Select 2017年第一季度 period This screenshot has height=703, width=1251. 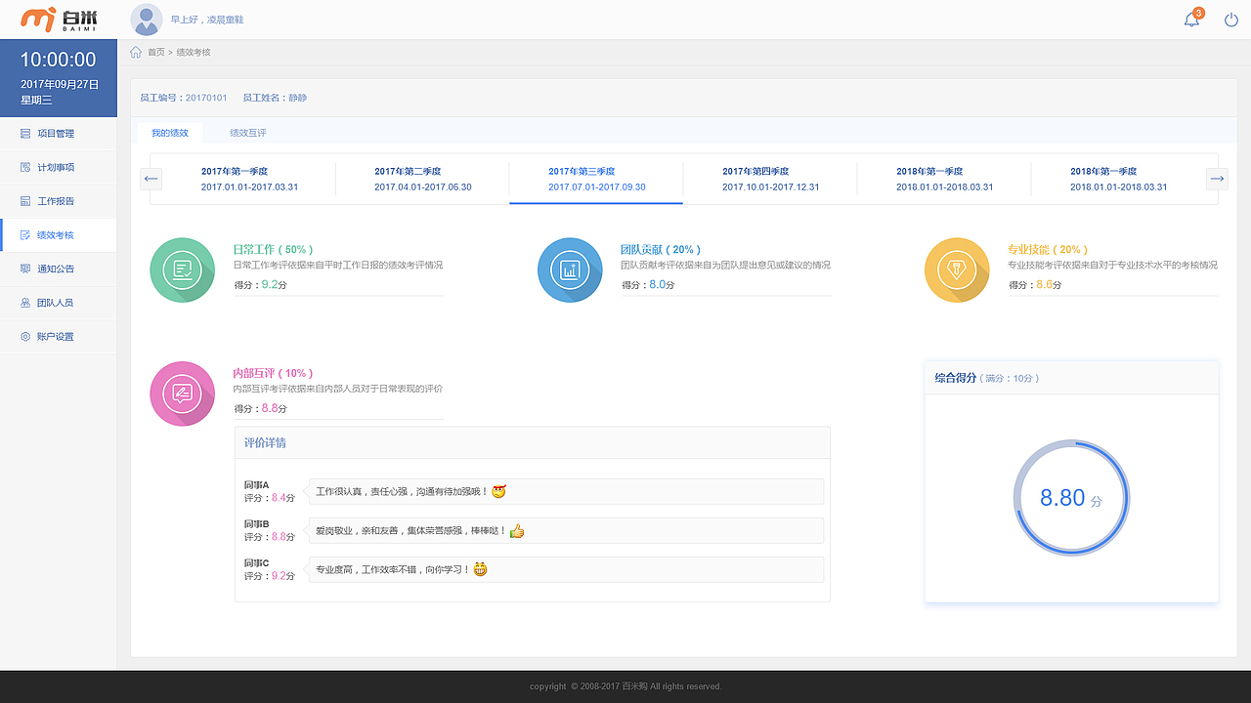point(249,179)
